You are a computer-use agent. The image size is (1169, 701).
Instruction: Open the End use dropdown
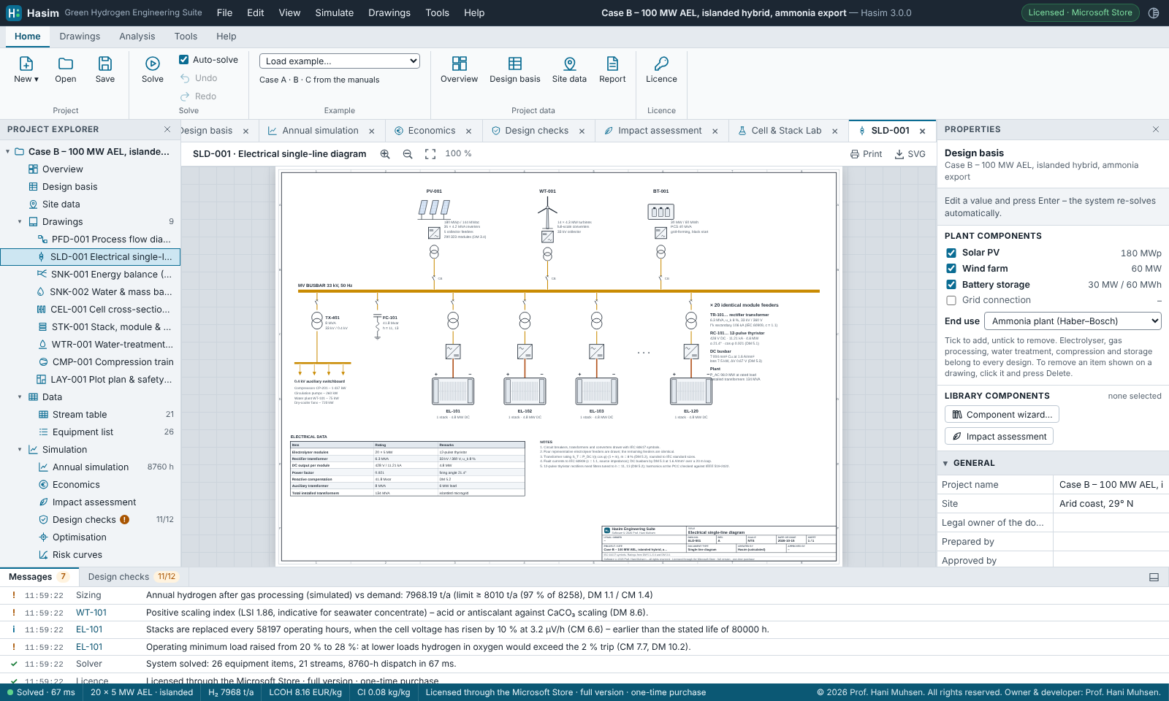pos(1073,321)
